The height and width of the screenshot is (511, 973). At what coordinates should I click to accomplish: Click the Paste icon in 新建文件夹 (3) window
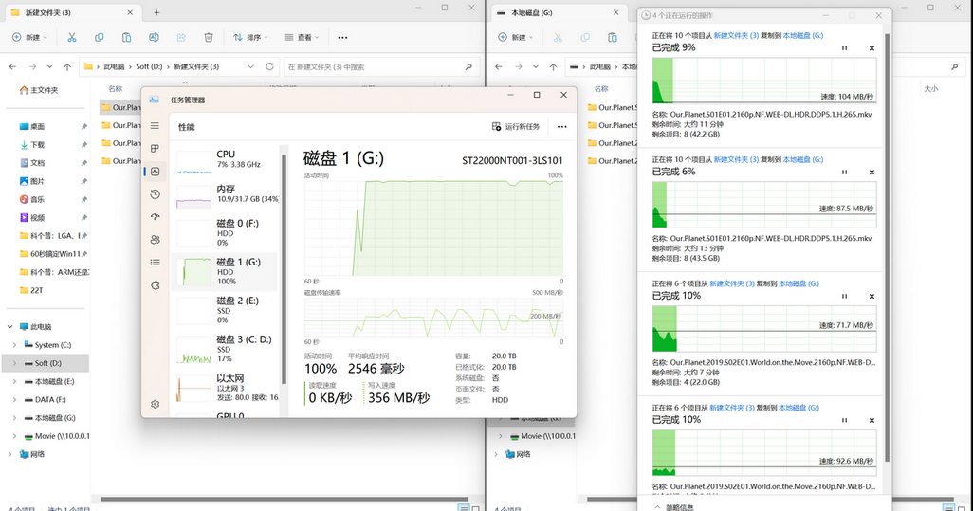coord(126,37)
